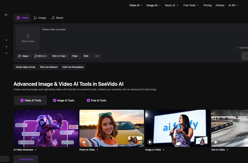
Task: Go to the Pricing page
Action: [207, 5]
